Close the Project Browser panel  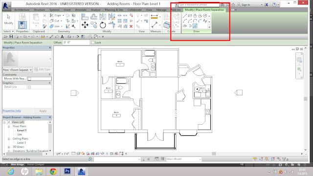point(50,117)
